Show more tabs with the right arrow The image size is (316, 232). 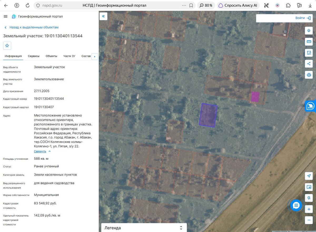[95, 56]
